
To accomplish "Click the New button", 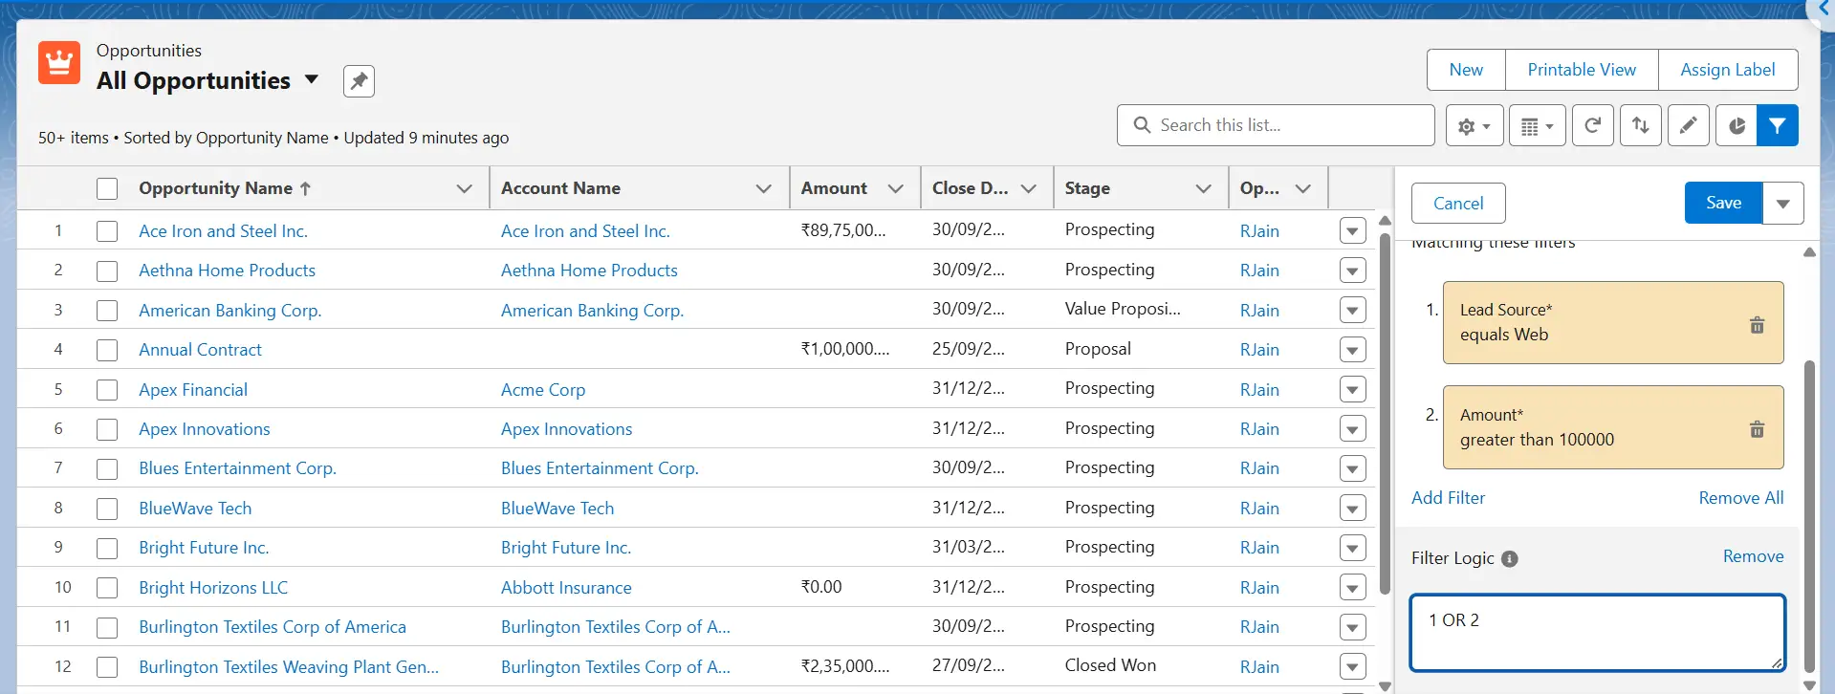I will (1466, 70).
